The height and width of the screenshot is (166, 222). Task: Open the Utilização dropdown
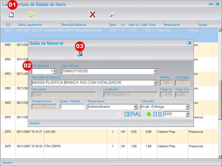(187, 107)
